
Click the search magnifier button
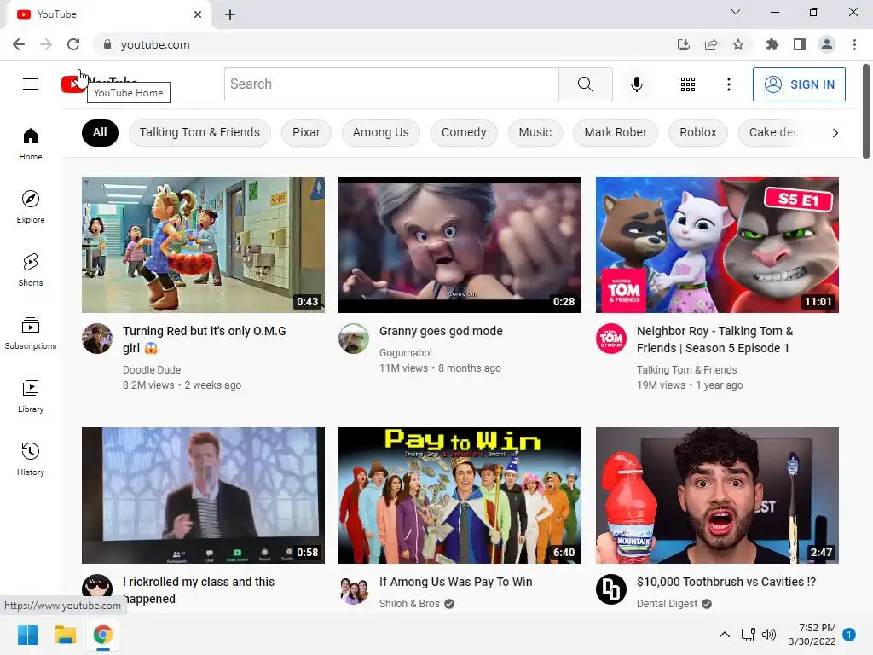[585, 84]
